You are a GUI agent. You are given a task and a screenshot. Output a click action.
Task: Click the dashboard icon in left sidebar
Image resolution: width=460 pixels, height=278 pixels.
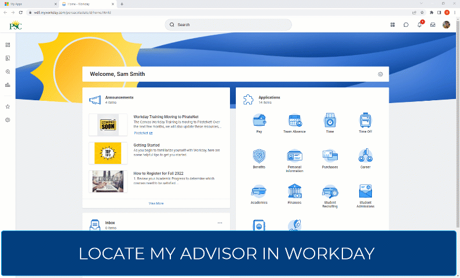pos(8,45)
